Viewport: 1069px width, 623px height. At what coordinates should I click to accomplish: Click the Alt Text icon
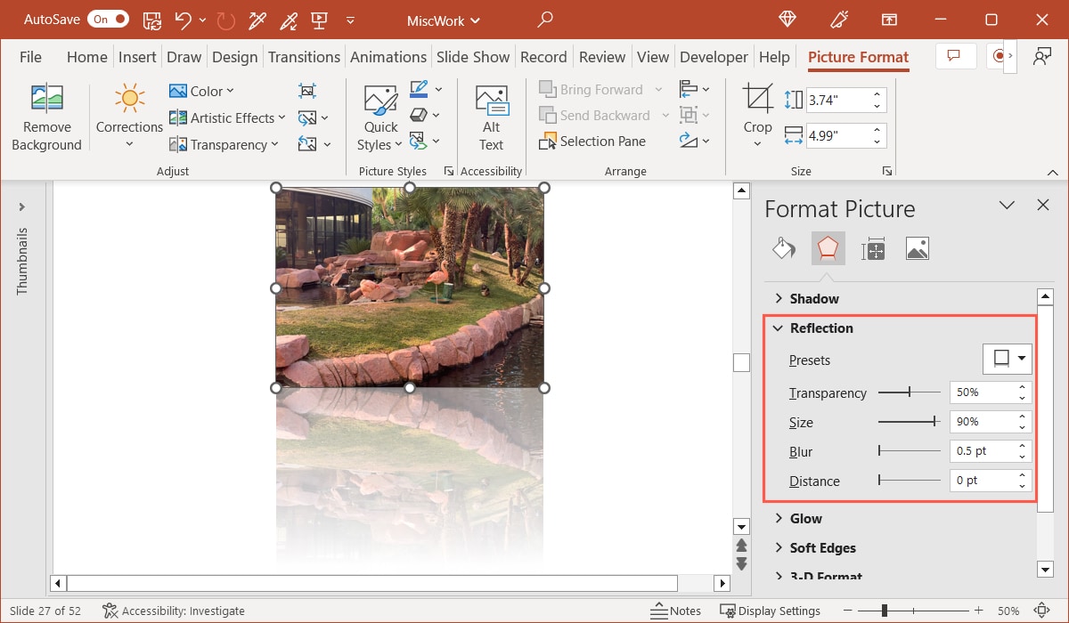491,114
